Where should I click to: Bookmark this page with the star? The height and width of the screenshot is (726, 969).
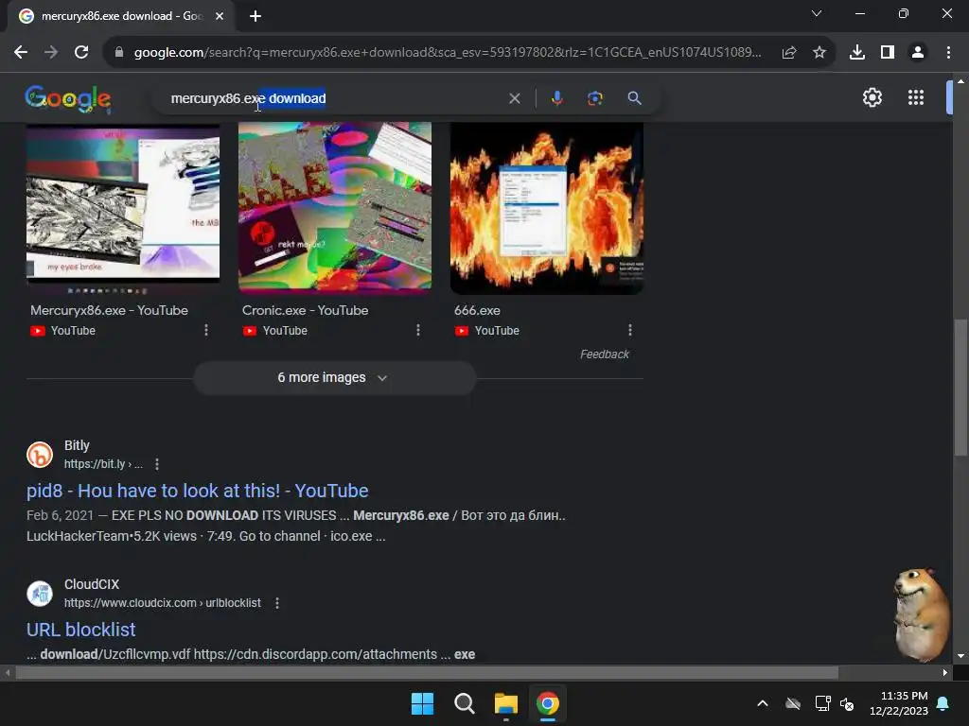tap(819, 53)
